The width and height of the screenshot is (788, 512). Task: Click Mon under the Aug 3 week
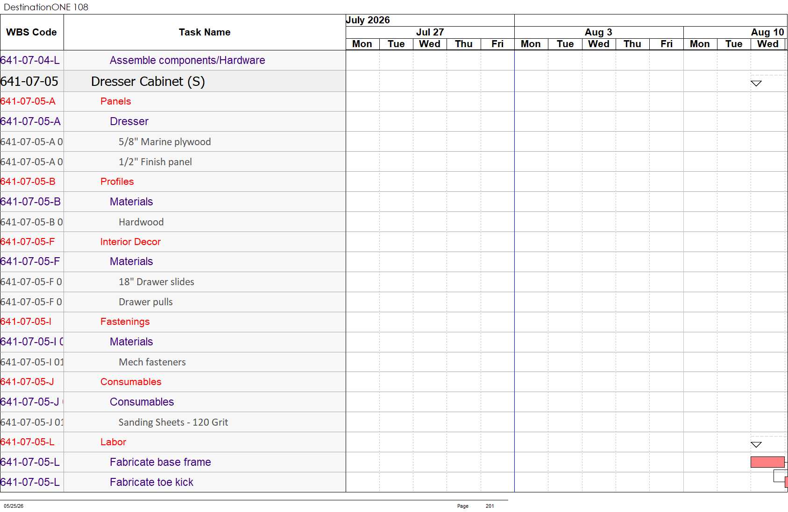click(531, 44)
